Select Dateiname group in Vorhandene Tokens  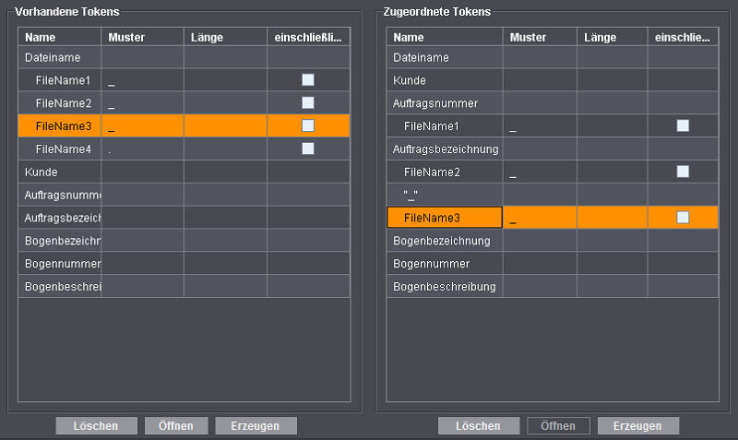coord(55,57)
